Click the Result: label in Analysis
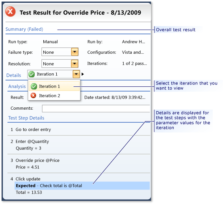223x204 pixels. tap(17, 97)
